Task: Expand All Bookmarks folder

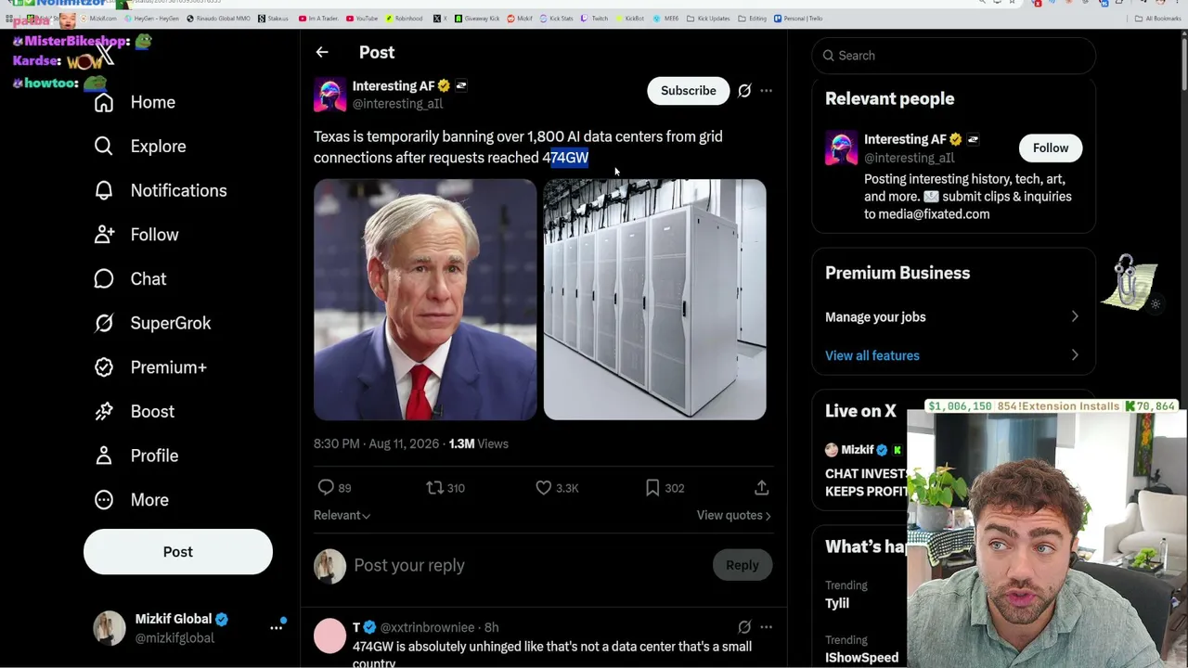Action: (x=1158, y=19)
